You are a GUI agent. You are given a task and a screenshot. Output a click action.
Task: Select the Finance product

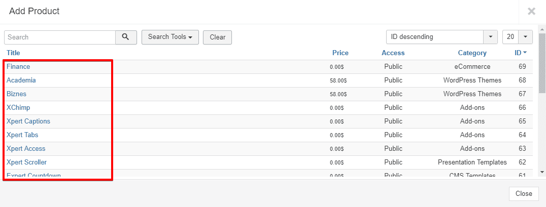(x=18, y=66)
